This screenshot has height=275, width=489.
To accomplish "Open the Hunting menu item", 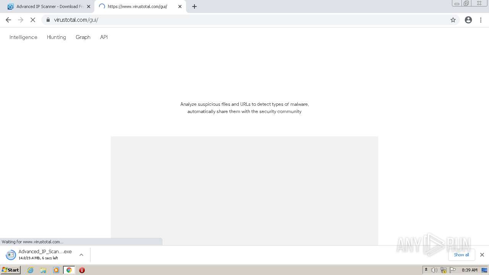I will tap(56, 37).
